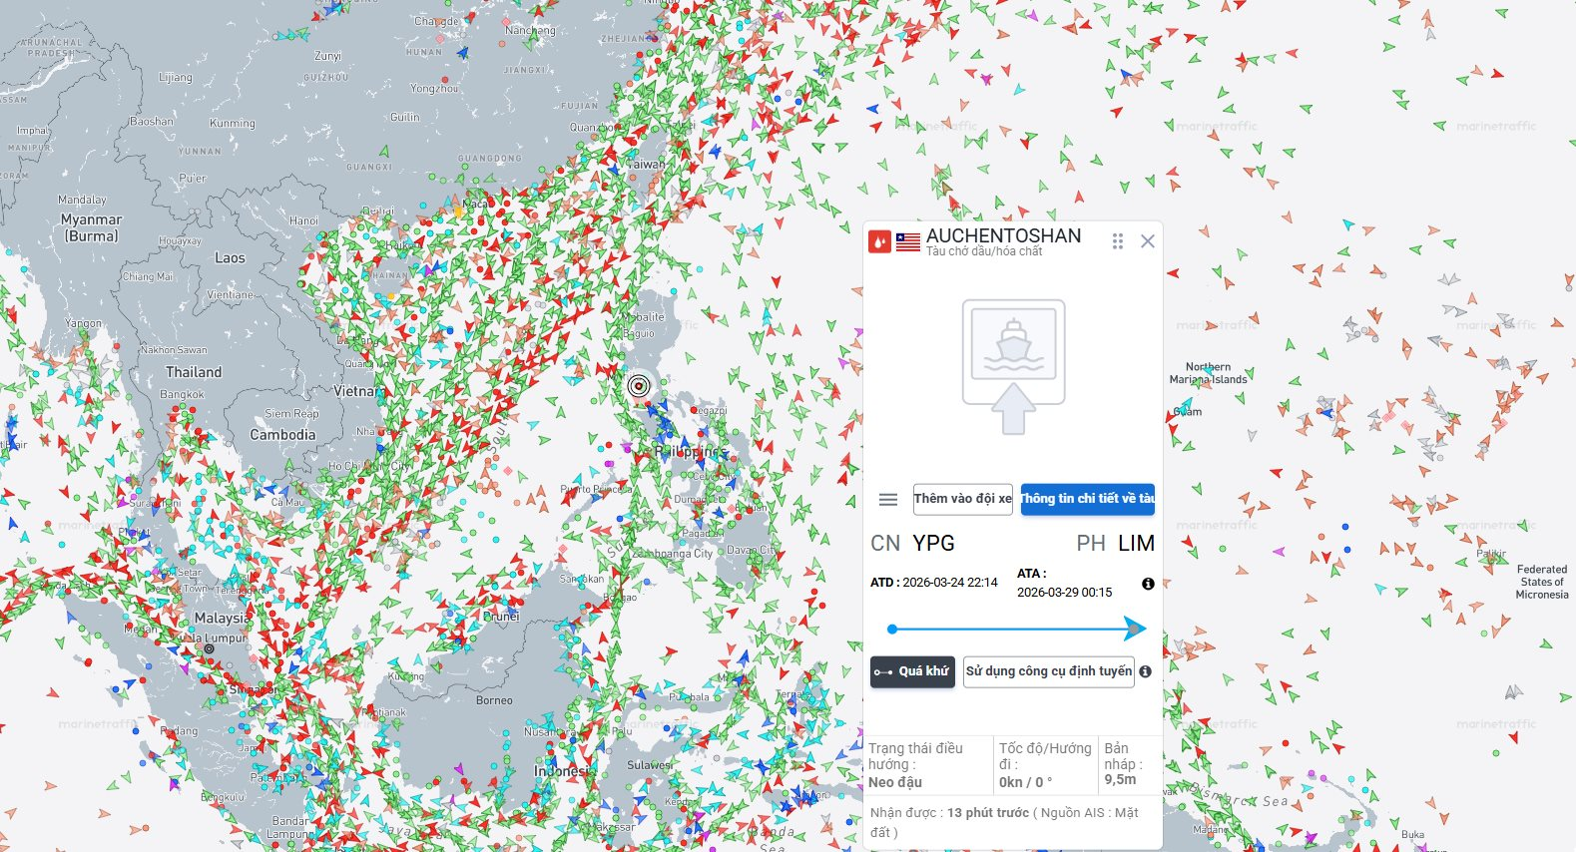
Task: Click the blue arrow at voyage line end
Action: click(x=1134, y=629)
